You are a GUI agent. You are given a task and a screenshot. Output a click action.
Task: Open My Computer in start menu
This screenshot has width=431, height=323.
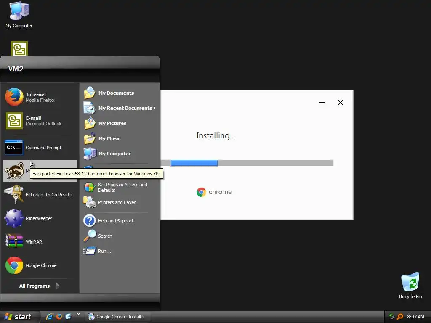(x=120, y=153)
